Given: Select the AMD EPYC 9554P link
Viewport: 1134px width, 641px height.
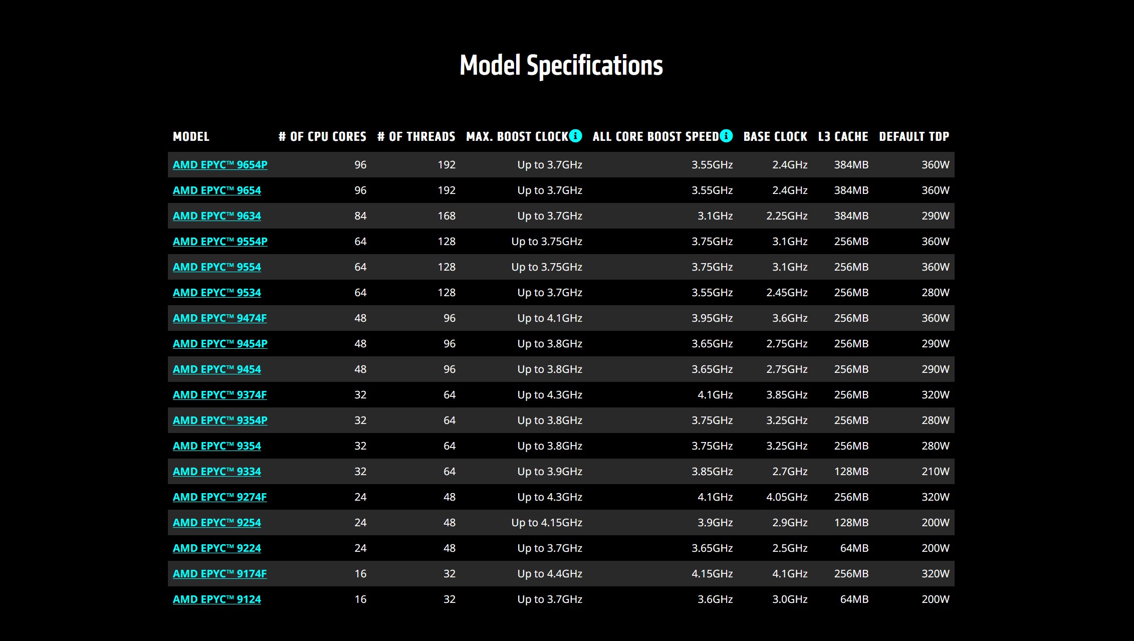Looking at the screenshot, I should [x=220, y=242].
